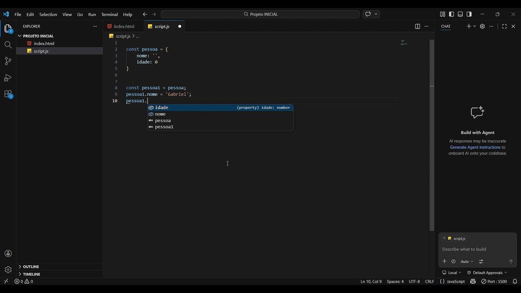Go forward with the right arrow
The image size is (521, 293).
(x=154, y=14)
